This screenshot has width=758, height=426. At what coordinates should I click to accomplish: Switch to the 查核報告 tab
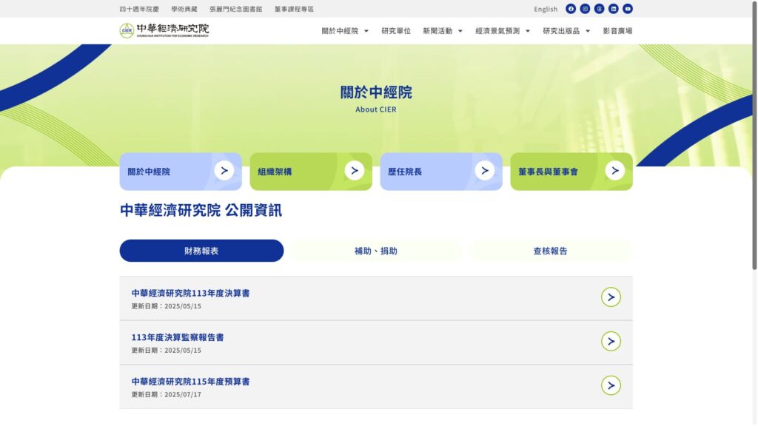pyautogui.click(x=550, y=251)
